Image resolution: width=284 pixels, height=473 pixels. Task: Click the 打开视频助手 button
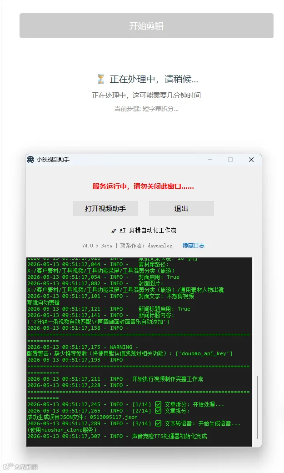105,208
